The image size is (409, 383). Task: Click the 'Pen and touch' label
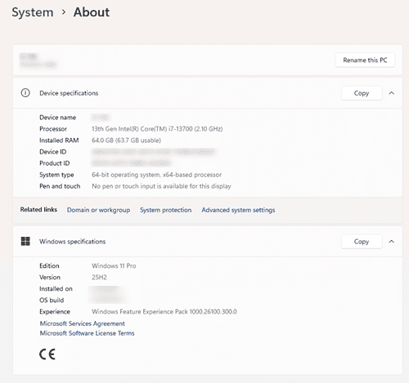point(60,186)
